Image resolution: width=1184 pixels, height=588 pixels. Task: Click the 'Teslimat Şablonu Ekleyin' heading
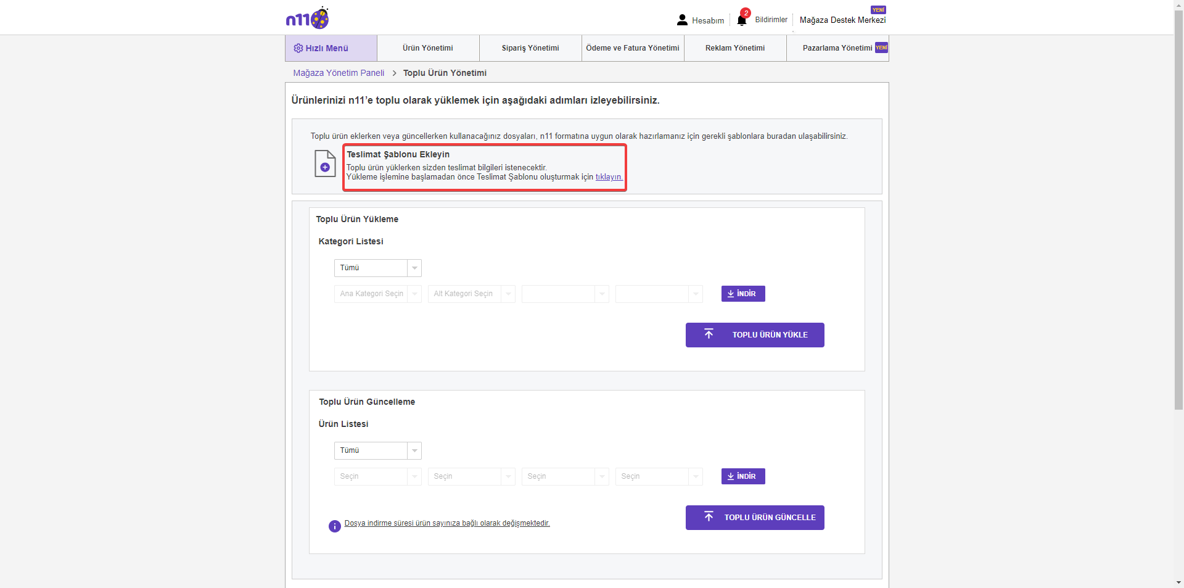tap(398, 154)
